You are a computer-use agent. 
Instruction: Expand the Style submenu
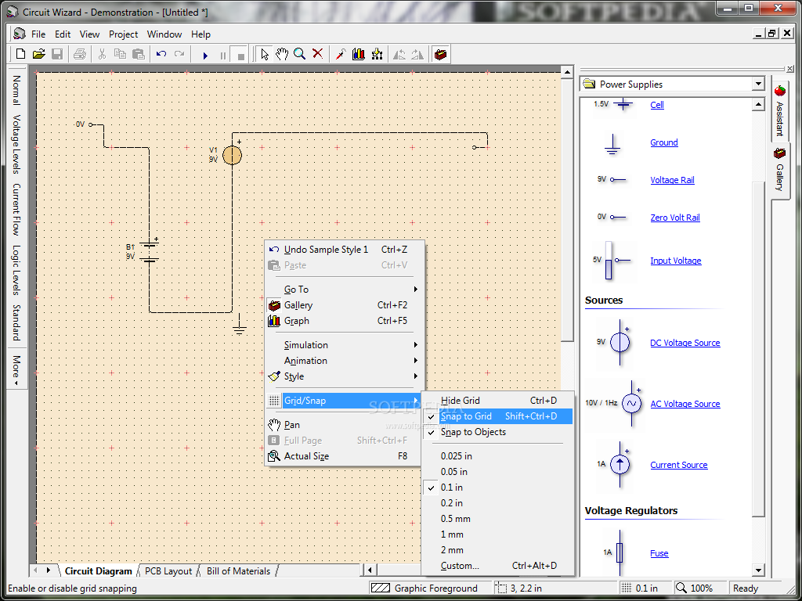pos(345,376)
